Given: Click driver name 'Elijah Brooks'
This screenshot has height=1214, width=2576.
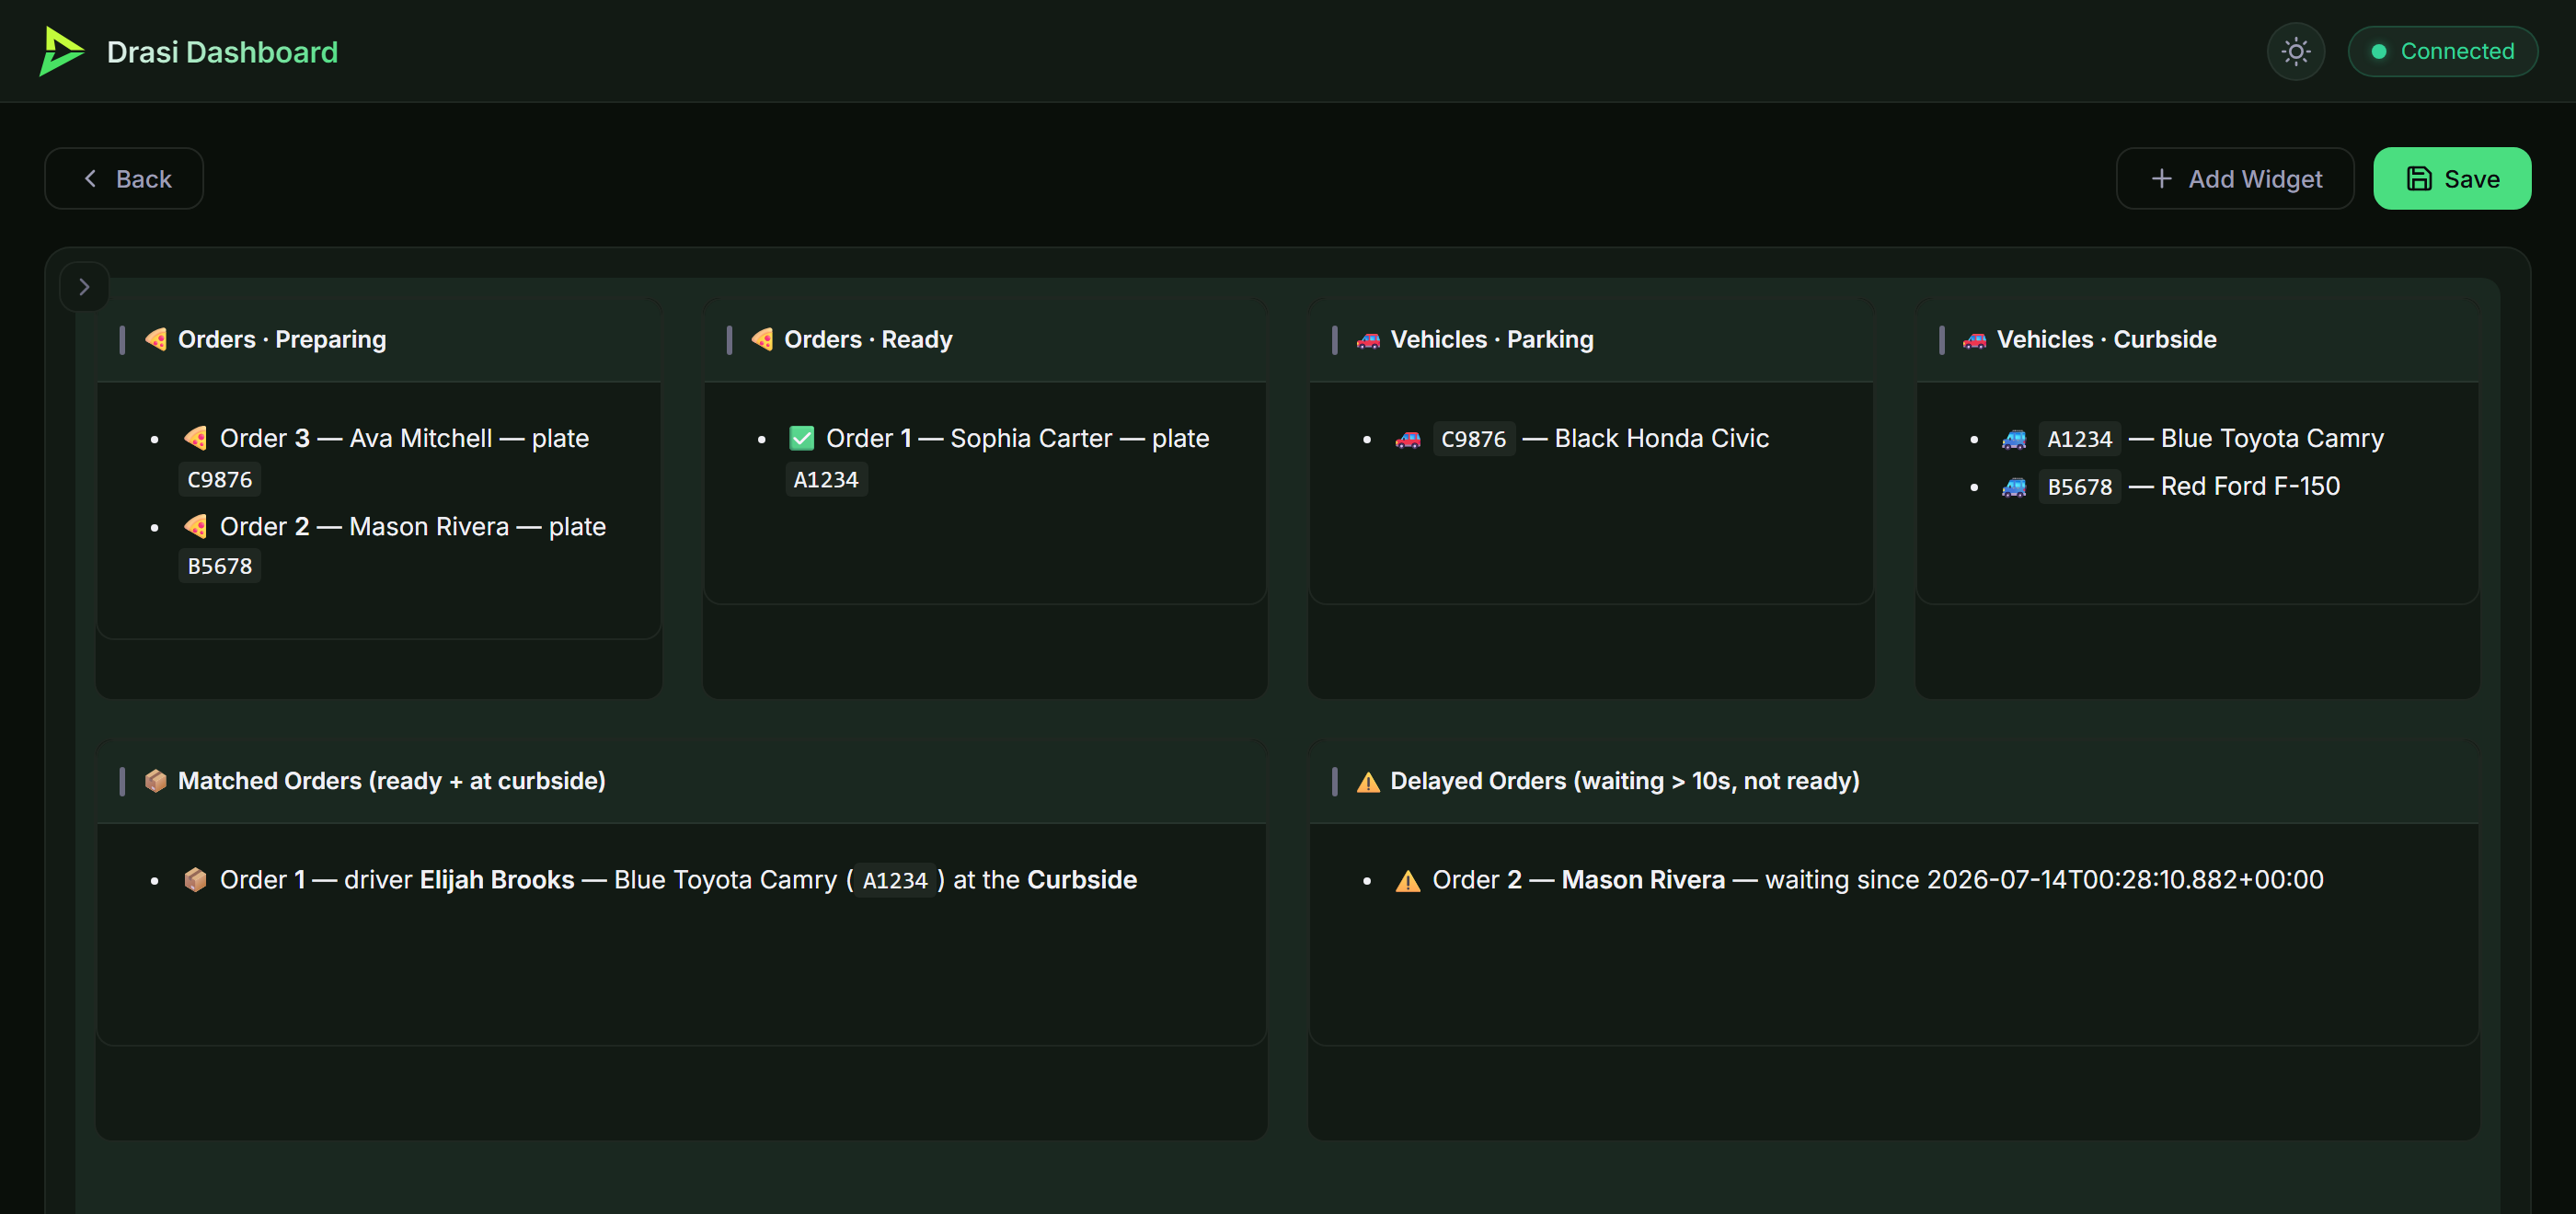Looking at the screenshot, I should (497, 879).
